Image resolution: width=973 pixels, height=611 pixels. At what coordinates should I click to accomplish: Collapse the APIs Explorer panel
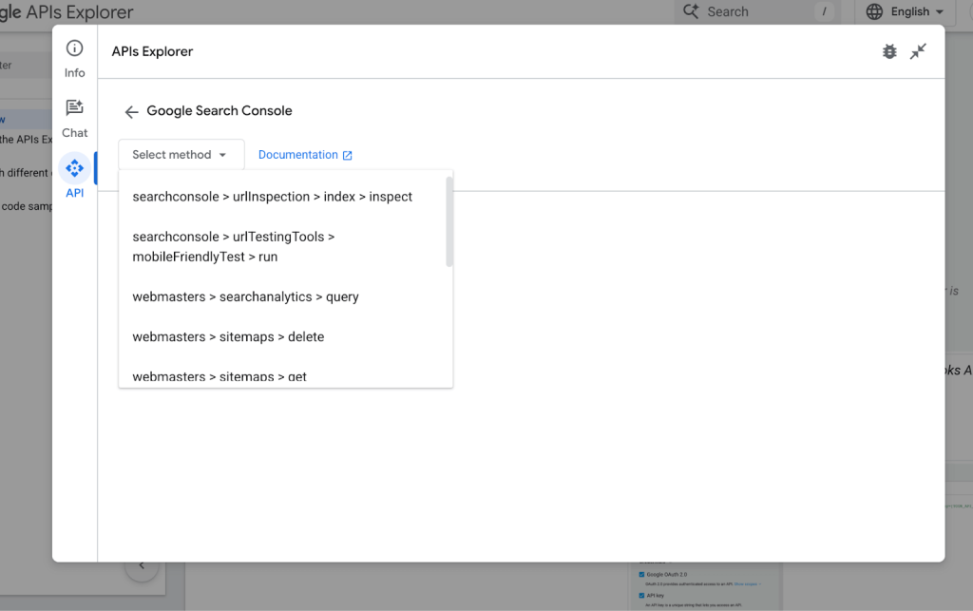(918, 51)
